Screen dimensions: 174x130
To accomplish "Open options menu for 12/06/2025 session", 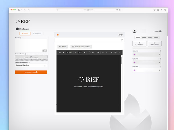I will 159,70.
